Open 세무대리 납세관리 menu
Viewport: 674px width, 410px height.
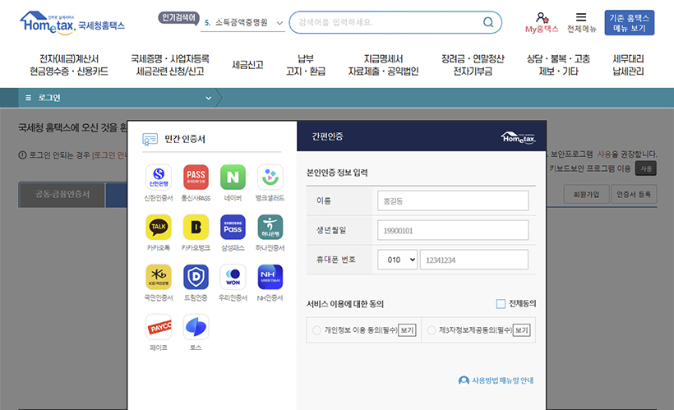[628, 65]
